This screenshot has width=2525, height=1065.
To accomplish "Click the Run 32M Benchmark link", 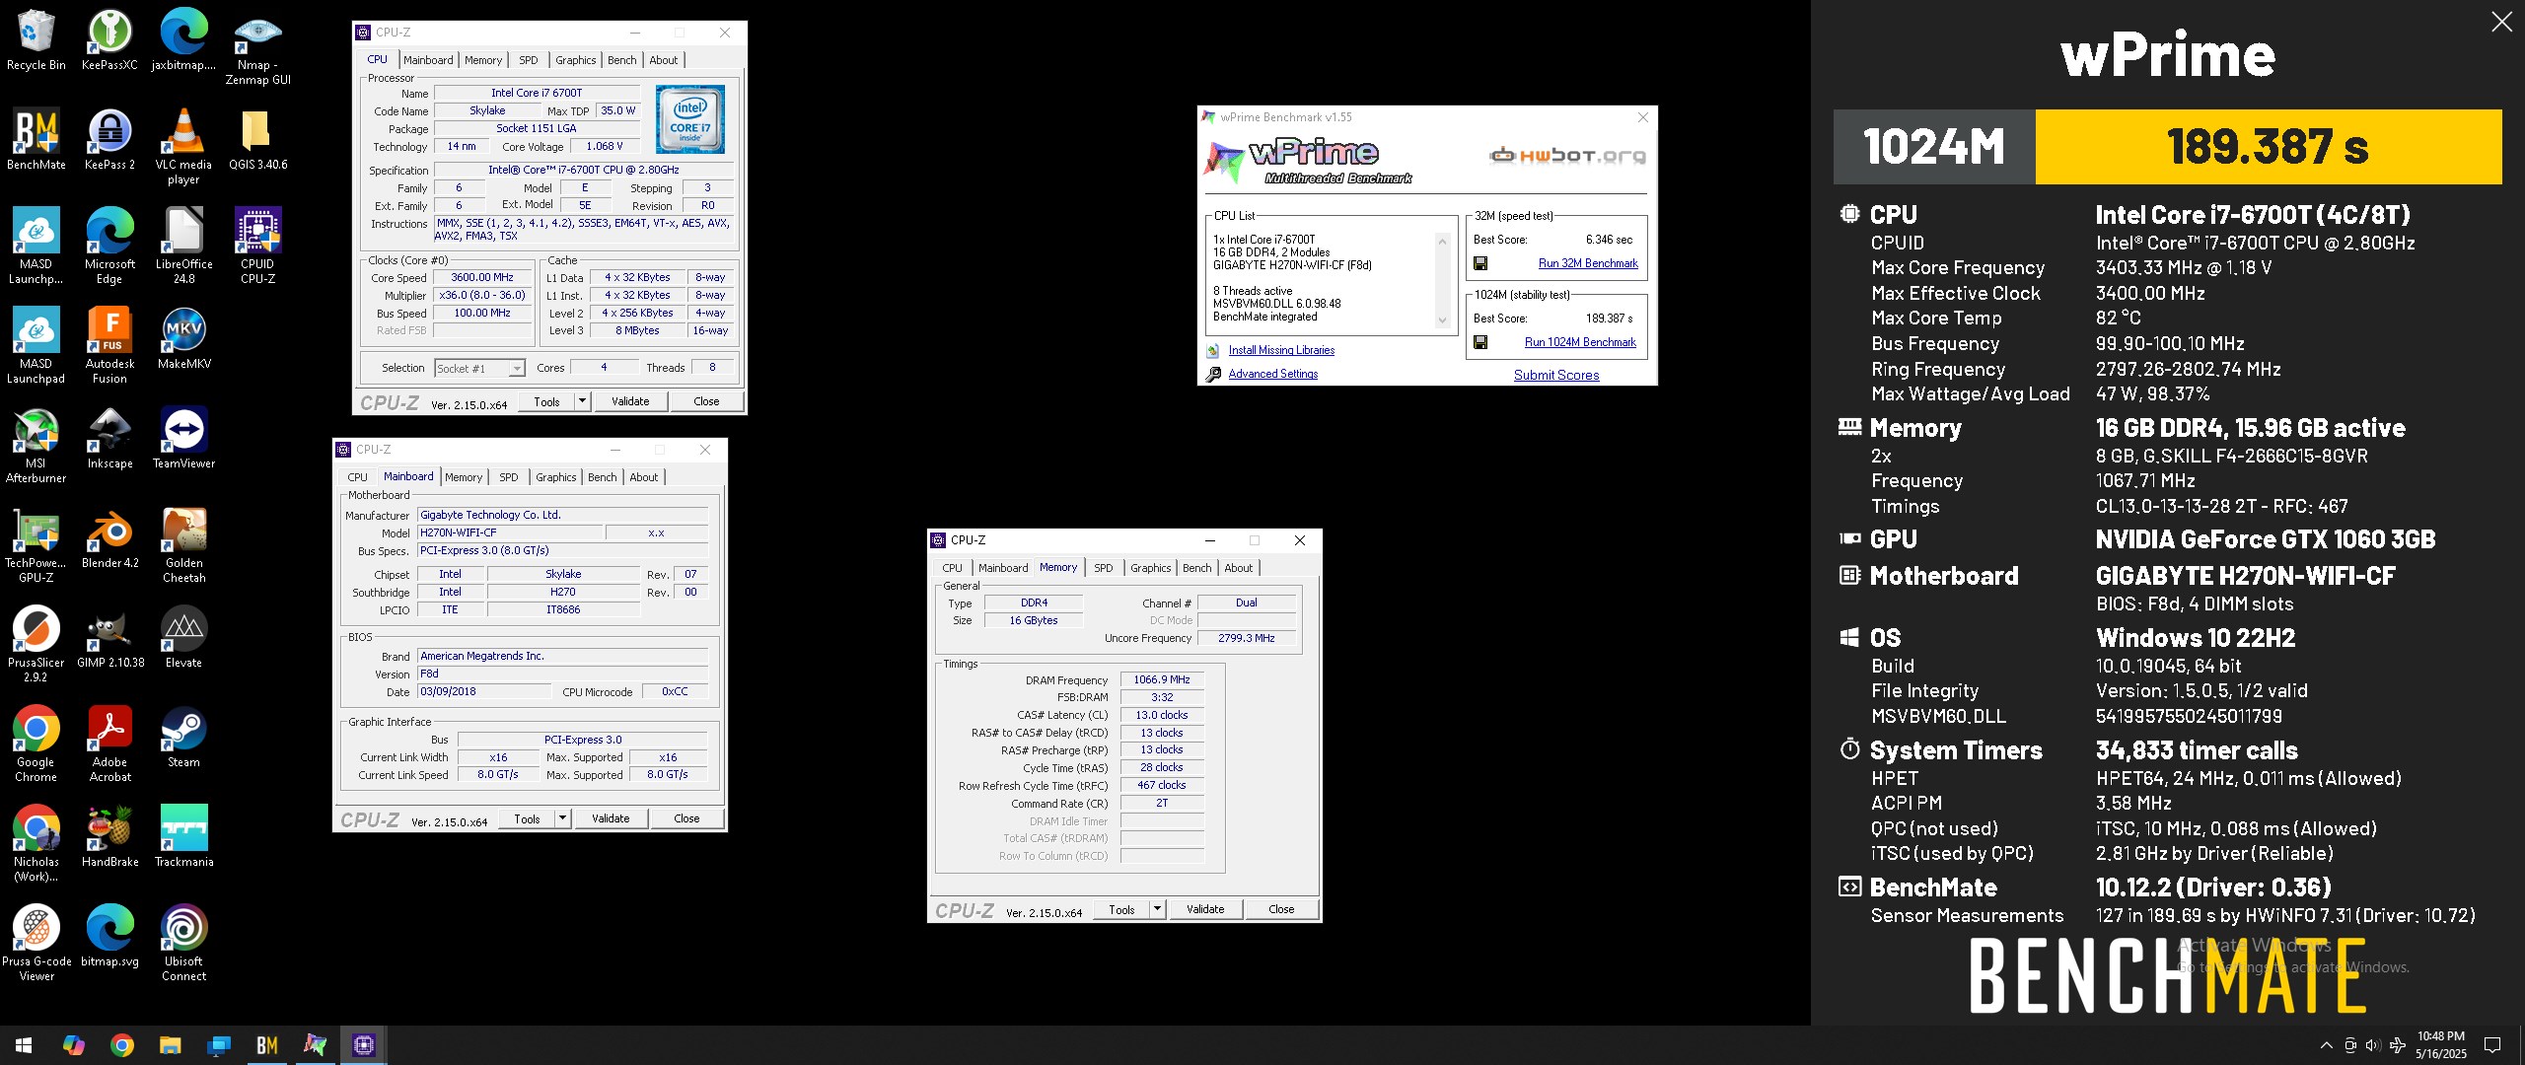I will [1588, 263].
